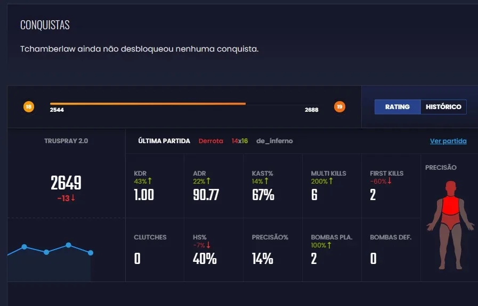Click the ÚLTIMA PARTIDA label
The height and width of the screenshot is (306, 478).
tap(164, 141)
